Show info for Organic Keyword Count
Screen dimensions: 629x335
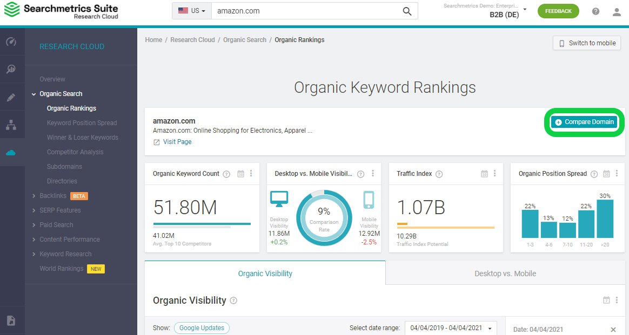(226, 174)
